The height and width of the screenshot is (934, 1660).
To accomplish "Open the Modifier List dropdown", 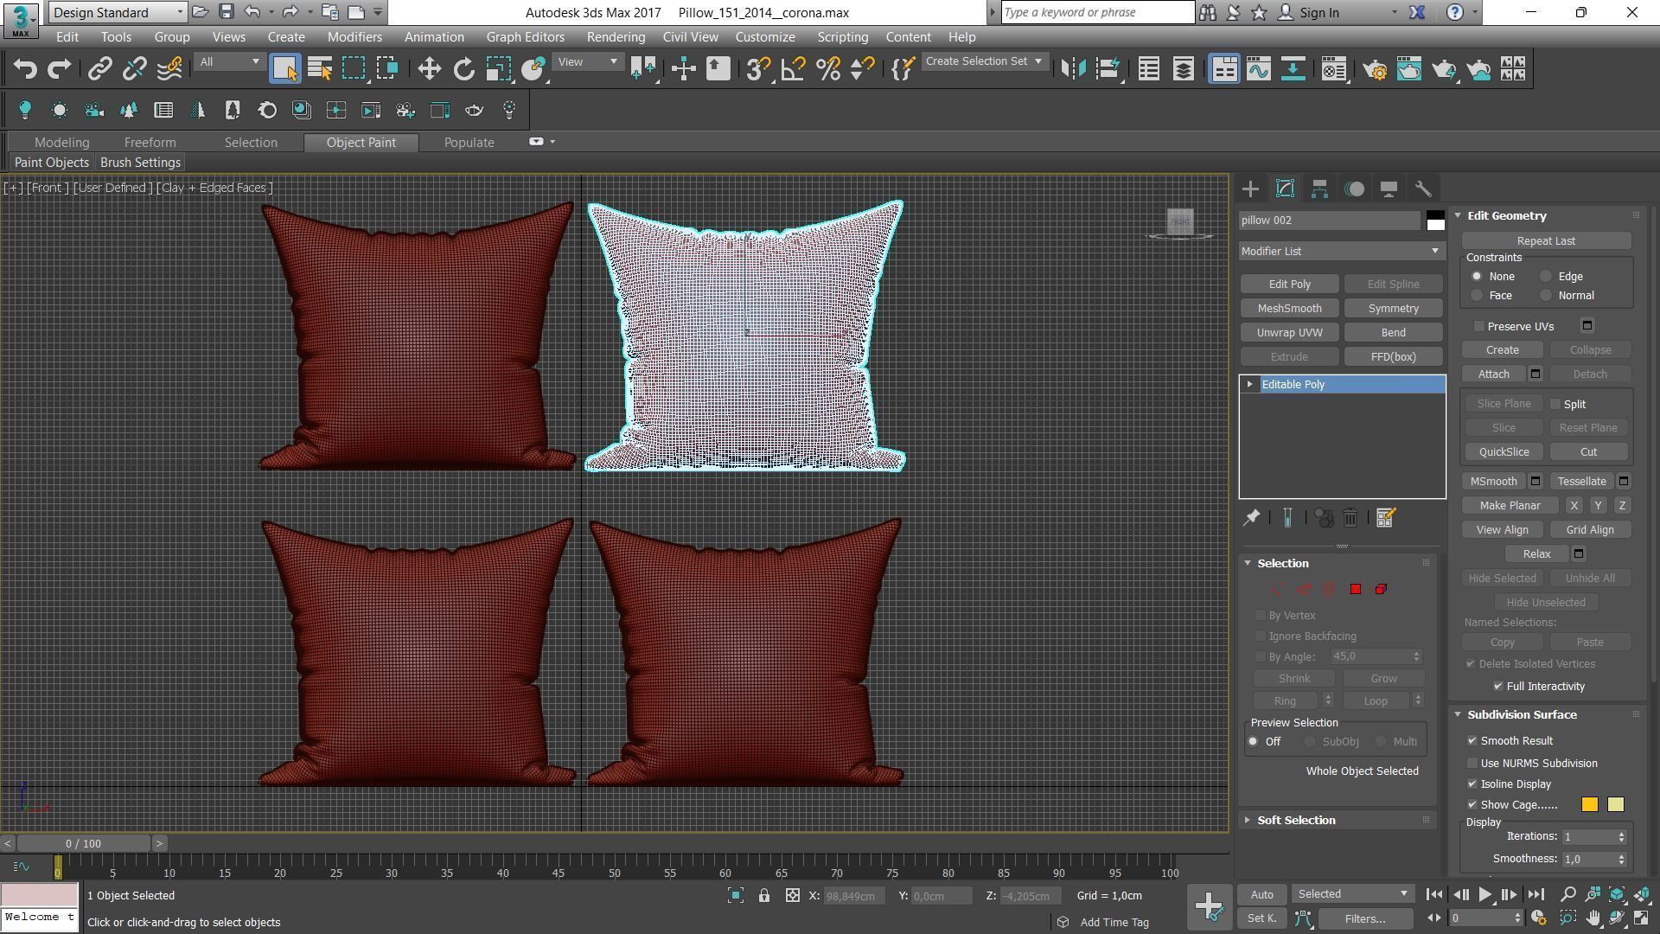I will tap(1342, 252).
